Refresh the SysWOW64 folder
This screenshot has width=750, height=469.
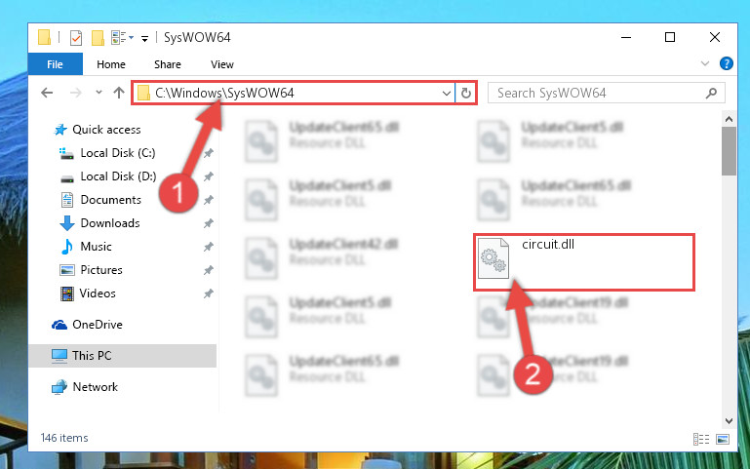[x=466, y=94]
